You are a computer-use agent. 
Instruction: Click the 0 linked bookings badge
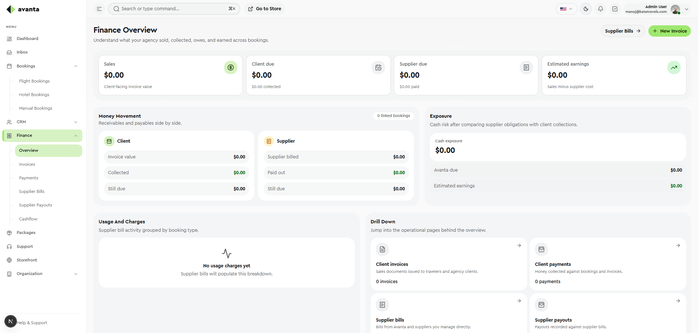(x=394, y=116)
